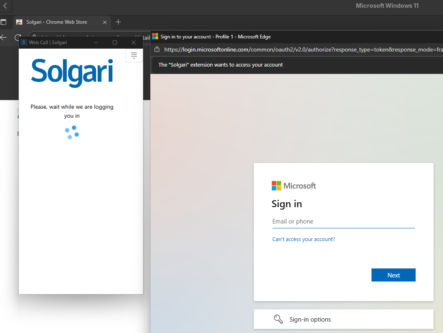Select the Solgari - Chrome Web Store tab
The width and height of the screenshot is (443, 333).
pos(56,22)
